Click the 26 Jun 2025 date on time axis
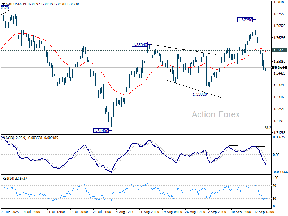Image resolution: width=288 pixels, height=216 pixels. [10, 212]
